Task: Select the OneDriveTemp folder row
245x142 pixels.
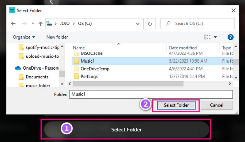Action: click(152, 69)
